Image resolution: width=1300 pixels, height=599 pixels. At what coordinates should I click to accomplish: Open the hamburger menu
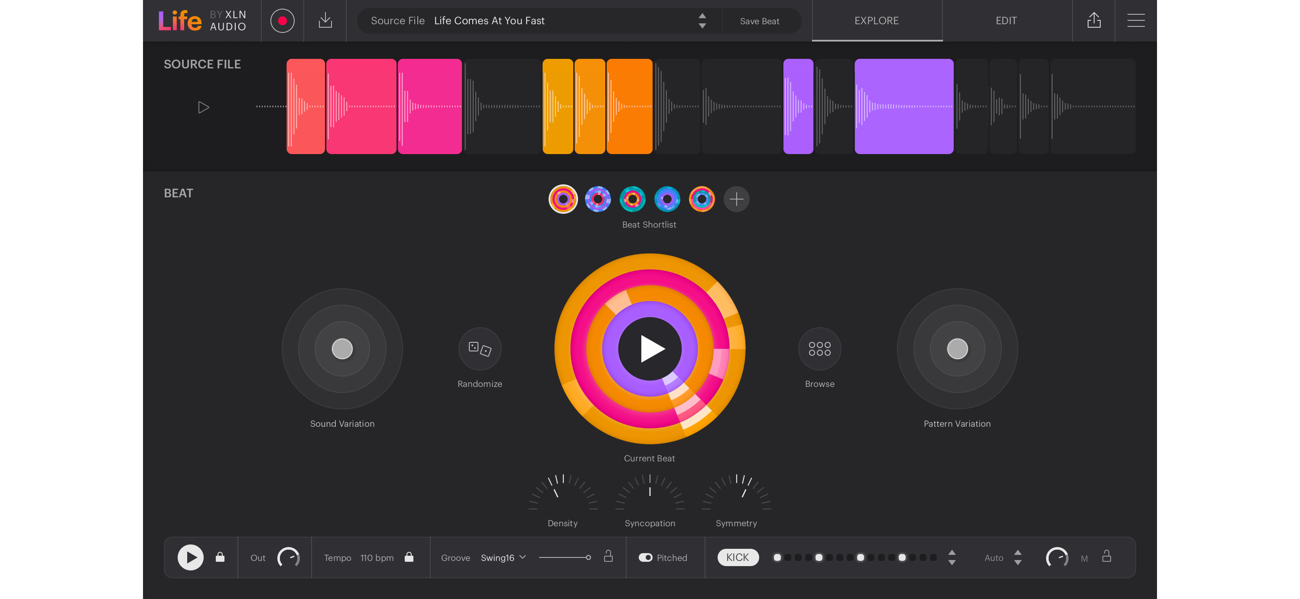[x=1135, y=21]
